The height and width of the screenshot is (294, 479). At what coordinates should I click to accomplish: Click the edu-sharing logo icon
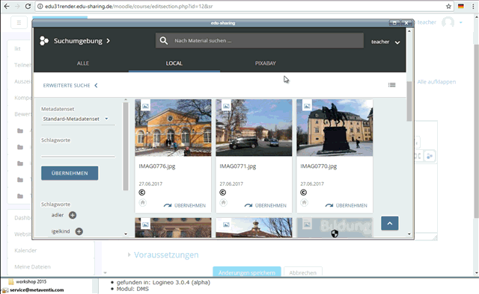click(44, 41)
